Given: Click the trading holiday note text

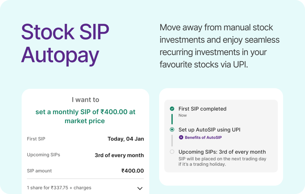Looking at the screenshot, I should pyautogui.click(x=222, y=162).
